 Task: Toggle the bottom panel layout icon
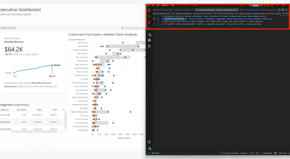click(x=268, y=5)
